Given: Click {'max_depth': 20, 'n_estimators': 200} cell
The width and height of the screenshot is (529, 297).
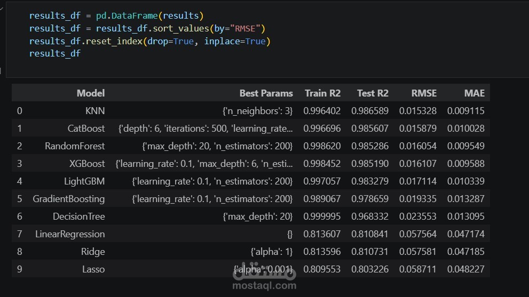Looking at the screenshot, I should [217, 146].
